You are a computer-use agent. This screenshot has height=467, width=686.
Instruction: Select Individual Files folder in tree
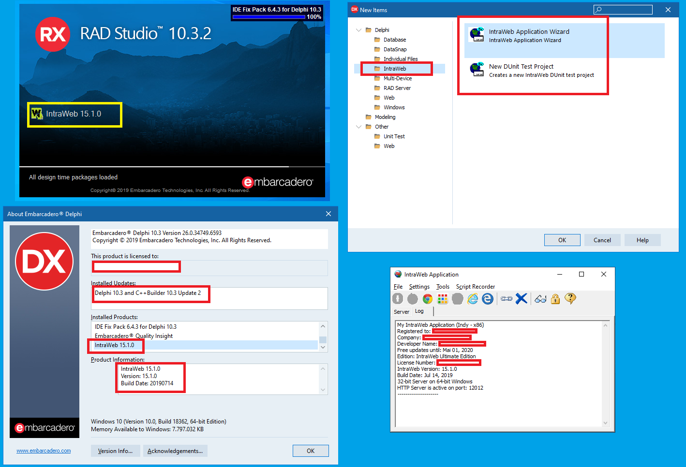coord(400,59)
